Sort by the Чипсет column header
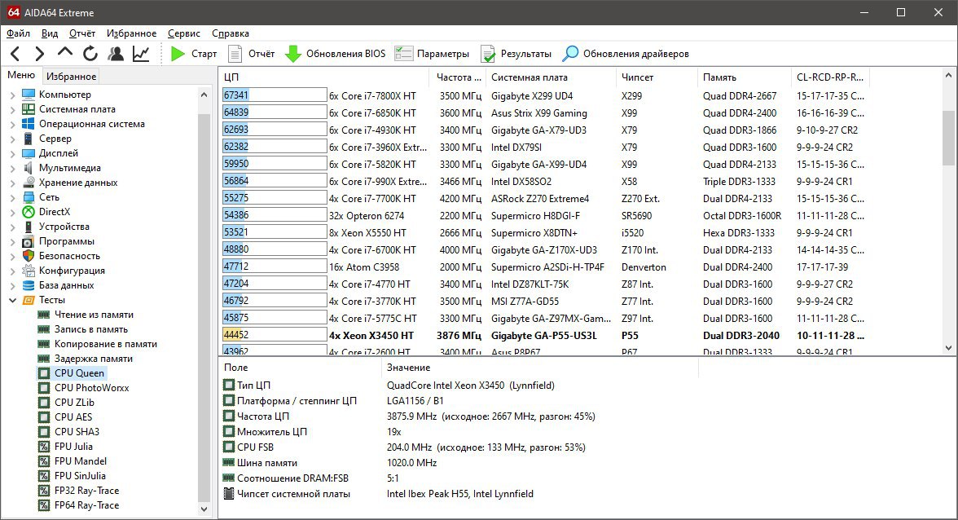The width and height of the screenshot is (958, 520). click(657, 77)
